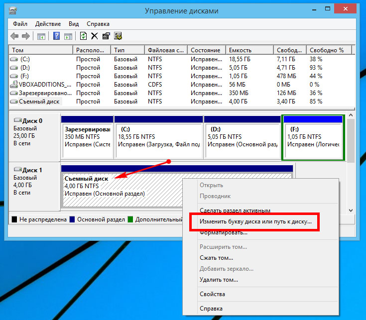The width and height of the screenshot is (366, 320).
Task: Click disabled Добавить зеркало entry
Action: click(227, 269)
